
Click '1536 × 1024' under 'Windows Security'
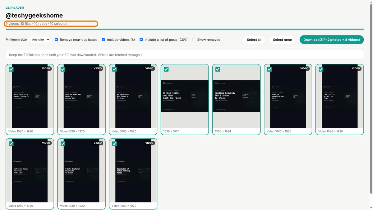pos(223,131)
